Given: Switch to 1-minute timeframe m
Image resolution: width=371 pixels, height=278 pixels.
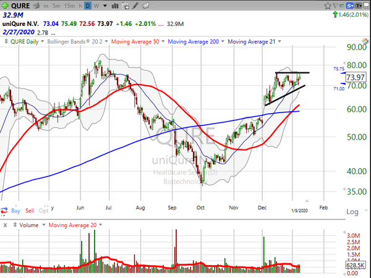Looking at the screenshot, I should click(x=46, y=6).
